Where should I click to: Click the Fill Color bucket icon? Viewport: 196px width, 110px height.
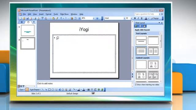pyautogui.click(x=74, y=90)
